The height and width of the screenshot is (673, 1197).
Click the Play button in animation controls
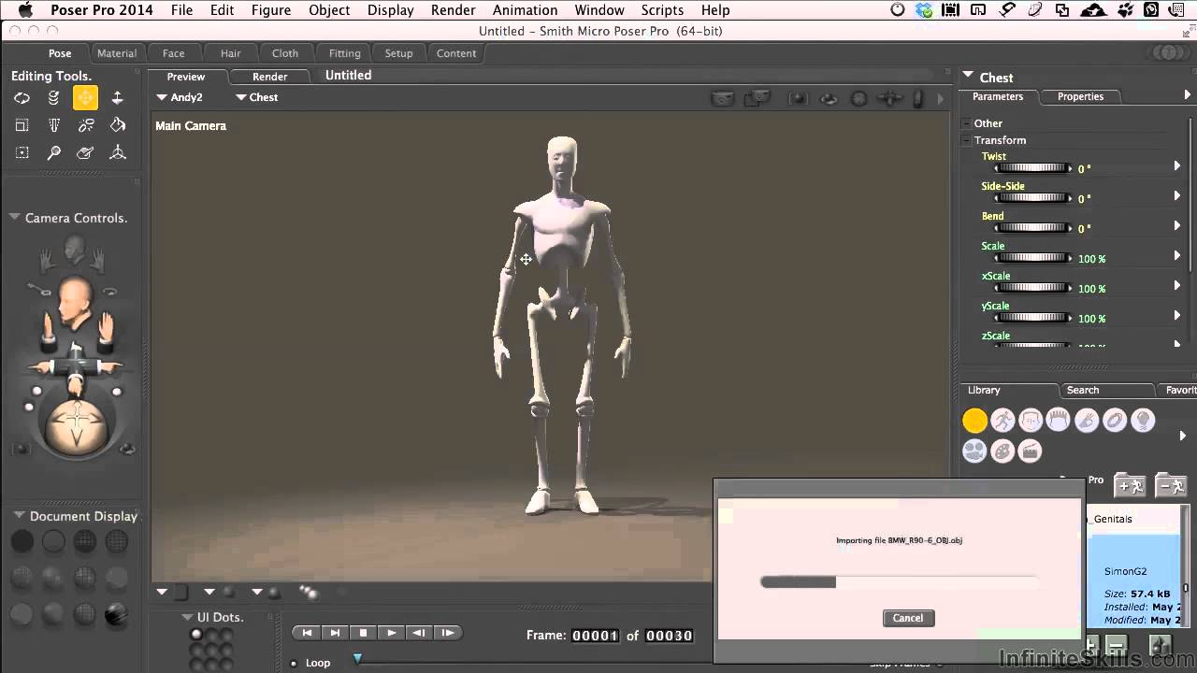(x=392, y=633)
